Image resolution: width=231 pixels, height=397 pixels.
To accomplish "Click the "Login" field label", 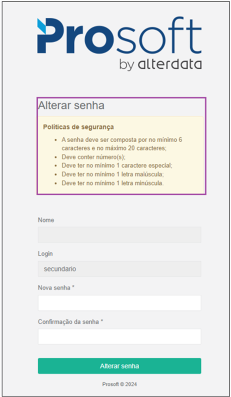I will point(45,254).
